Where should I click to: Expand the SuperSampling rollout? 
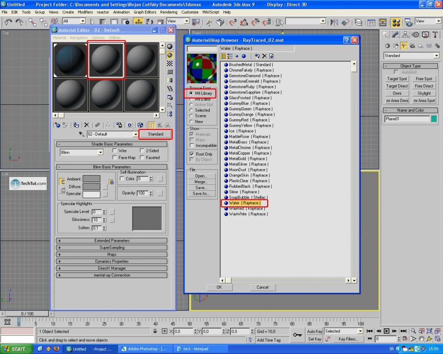(x=112, y=248)
